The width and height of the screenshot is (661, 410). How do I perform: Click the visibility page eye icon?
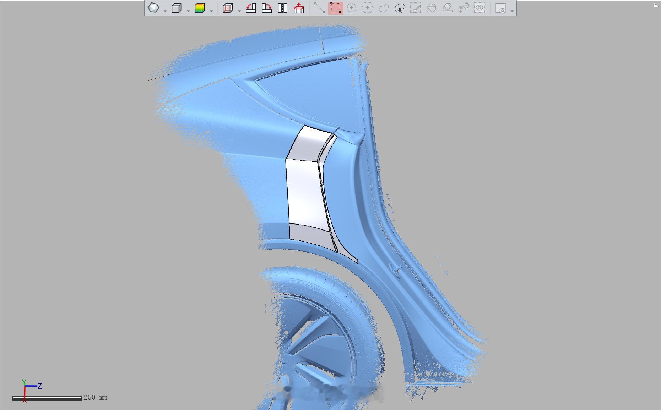point(500,8)
